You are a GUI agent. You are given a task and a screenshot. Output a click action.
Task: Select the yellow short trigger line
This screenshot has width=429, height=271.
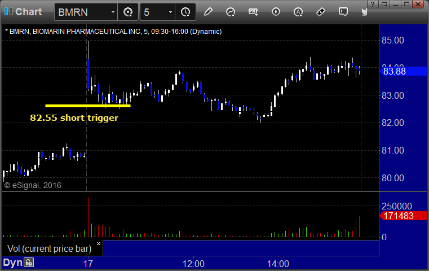pos(88,106)
